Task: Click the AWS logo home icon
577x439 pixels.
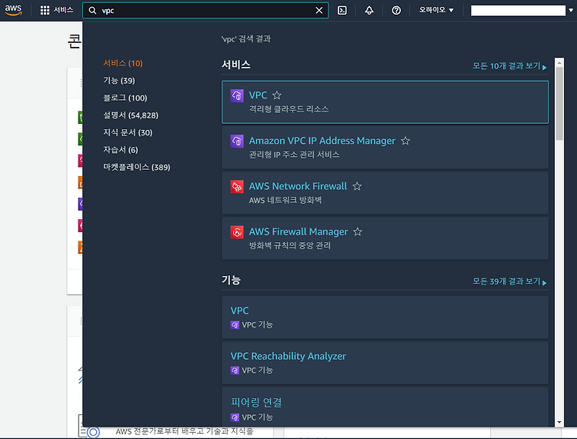Action: [x=13, y=10]
